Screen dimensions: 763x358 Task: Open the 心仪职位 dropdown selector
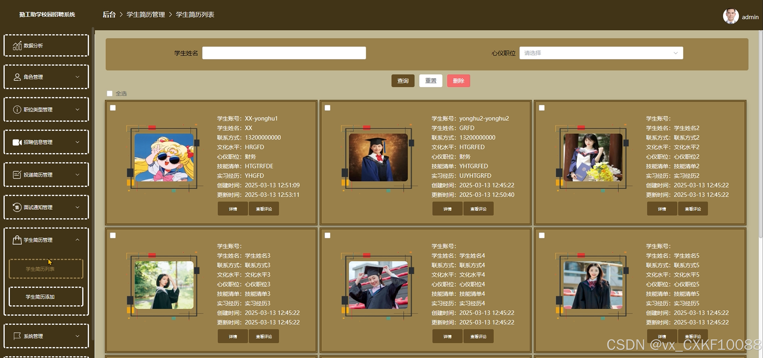pyautogui.click(x=601, y=53)
